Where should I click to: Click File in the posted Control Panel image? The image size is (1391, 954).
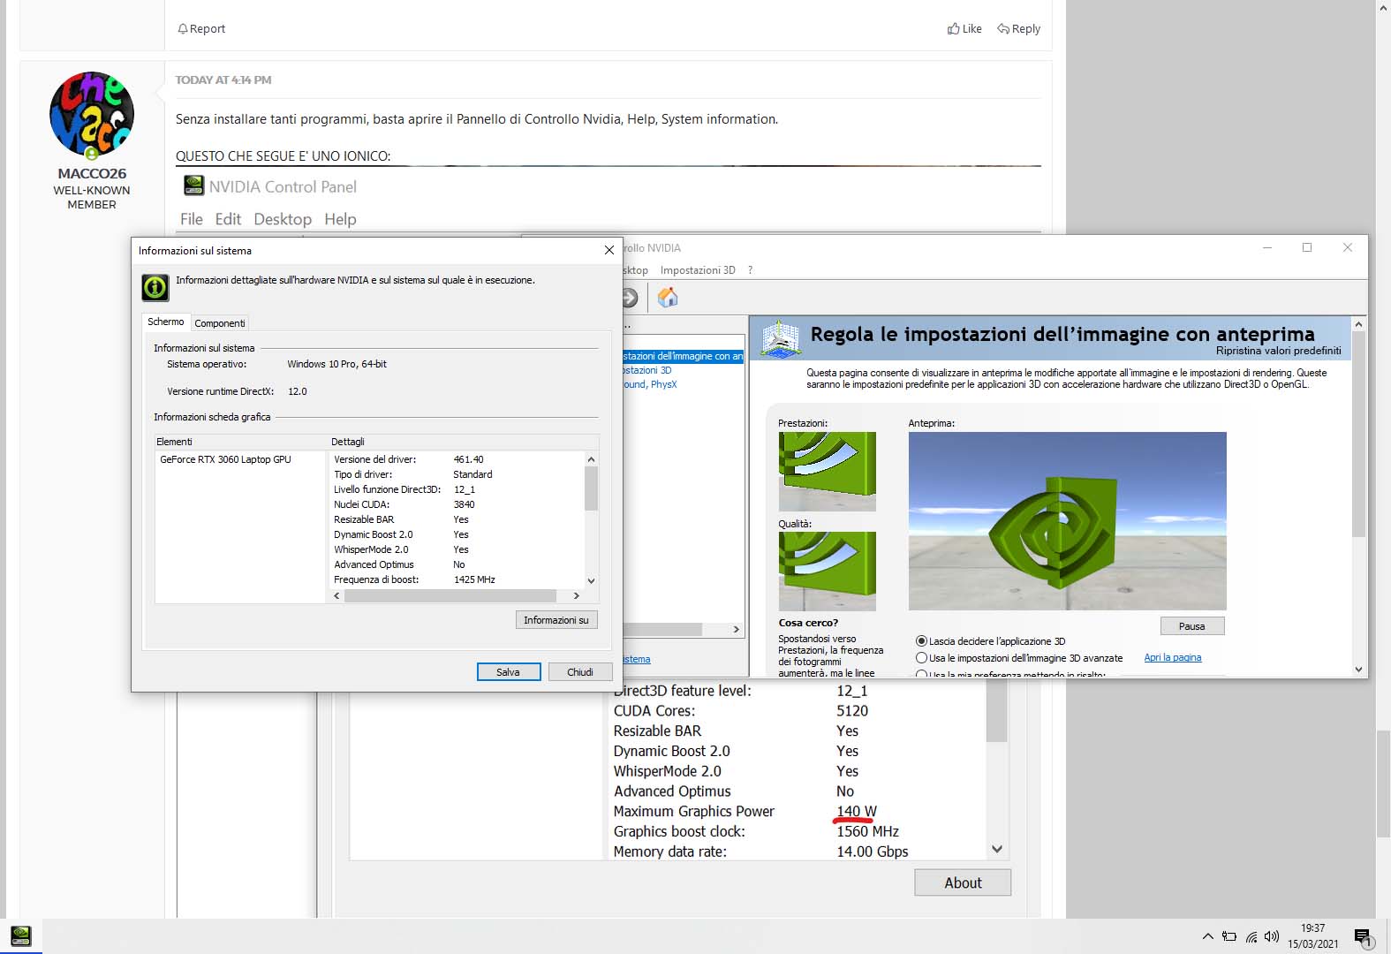point(192,219)
